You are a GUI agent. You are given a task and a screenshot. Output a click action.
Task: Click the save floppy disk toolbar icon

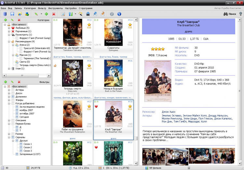pos(12,14)
